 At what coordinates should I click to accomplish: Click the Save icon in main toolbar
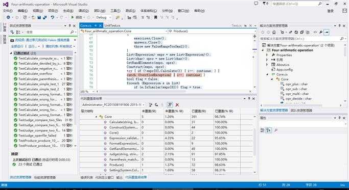(x=39, y=17)
